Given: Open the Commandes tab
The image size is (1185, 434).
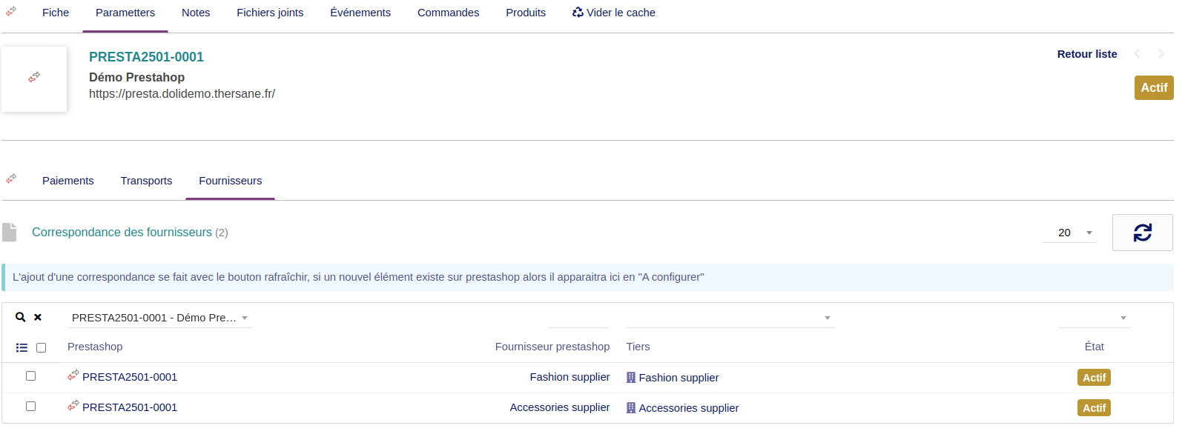Looking at the screenshot, I should point(448,13).
